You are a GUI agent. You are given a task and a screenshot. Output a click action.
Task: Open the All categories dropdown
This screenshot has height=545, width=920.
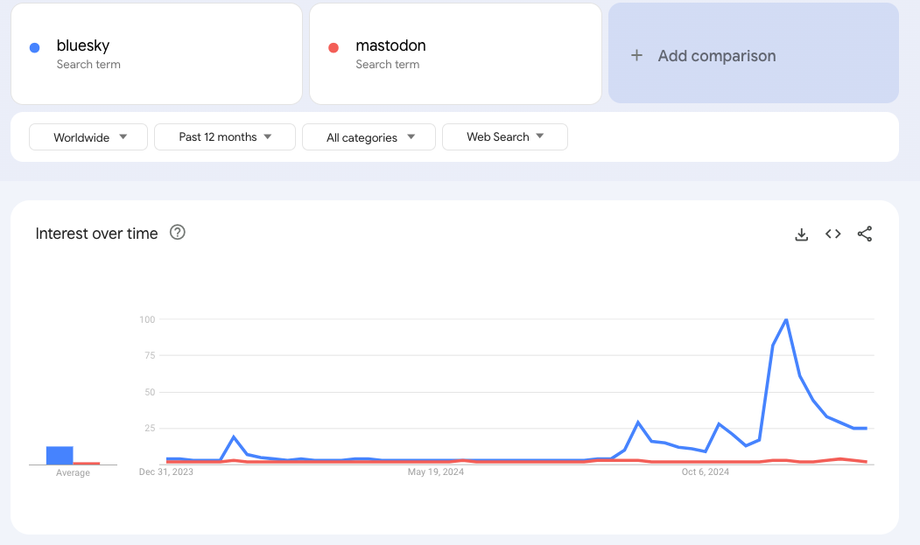point(369,137)
